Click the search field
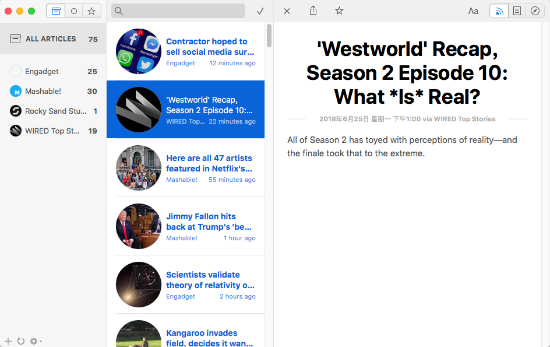The height and width of the screenshot is (347, 550). pyautogui.click(x=178, y=11)
